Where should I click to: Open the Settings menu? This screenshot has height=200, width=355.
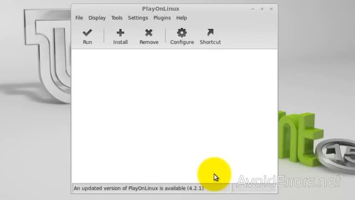click(x=138, y=18)
